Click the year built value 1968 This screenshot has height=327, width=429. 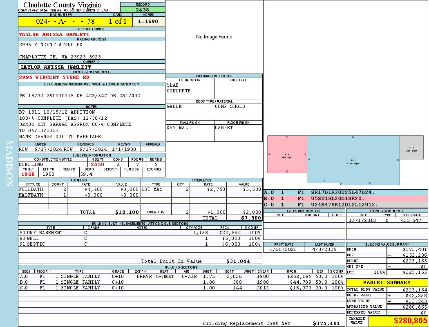pos(28,174)
